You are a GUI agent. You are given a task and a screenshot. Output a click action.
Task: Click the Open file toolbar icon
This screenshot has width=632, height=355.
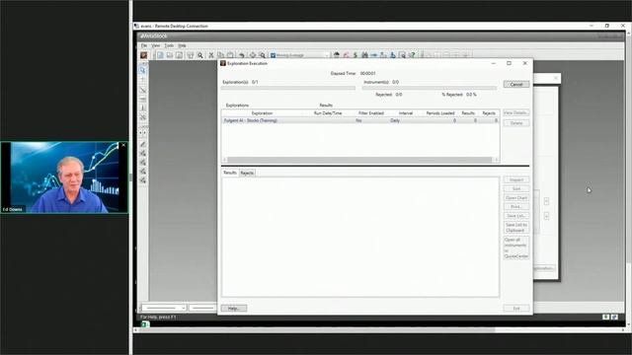pos(170,55)
